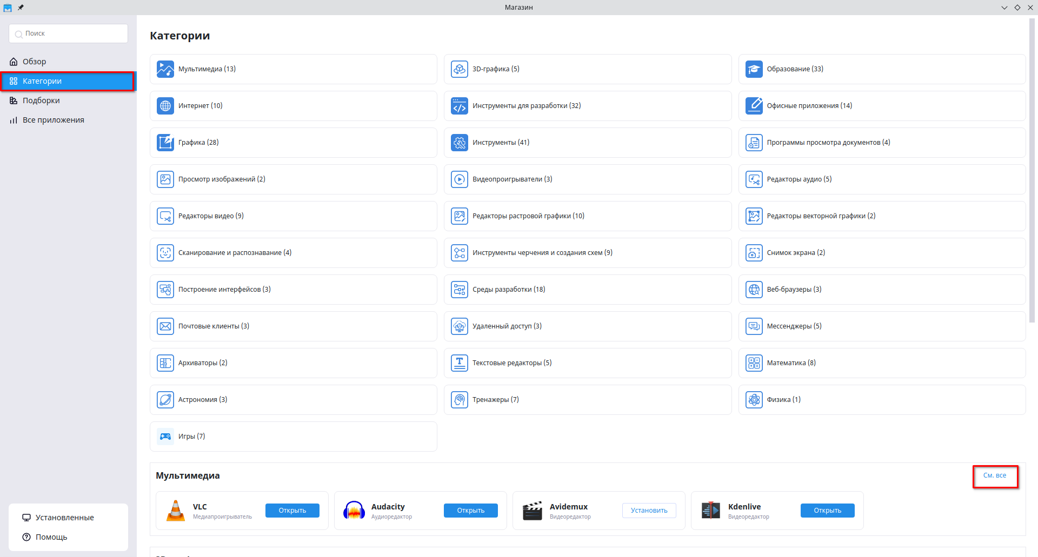
Task: Show the Установленные apps list
Action: (64, 518)
